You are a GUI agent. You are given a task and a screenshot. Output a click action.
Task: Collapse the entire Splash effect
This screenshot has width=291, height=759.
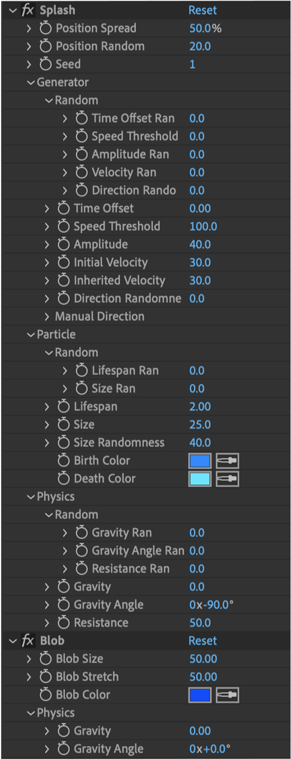(13, 10)
